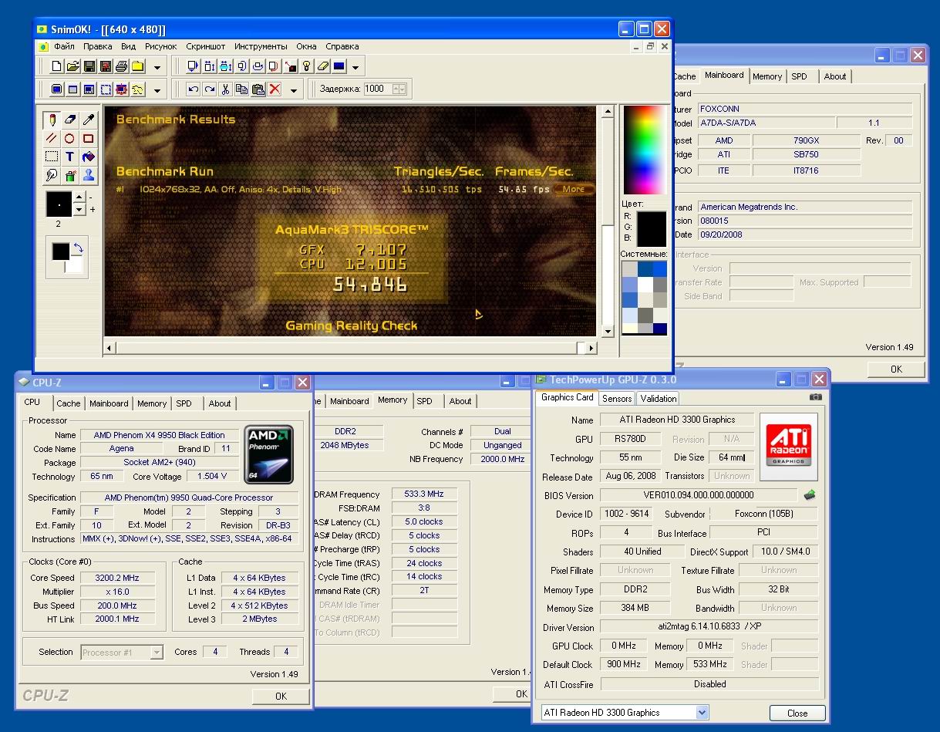
Task: Select the Eraser tool in the tool palette
Action: coord(70,120)
